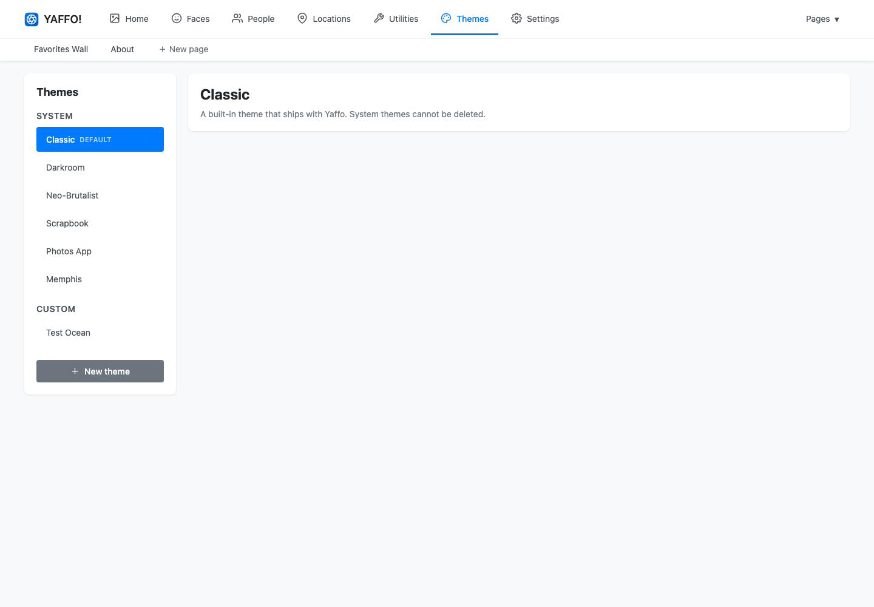Open the Favorites Wall page

pos(61,49)
